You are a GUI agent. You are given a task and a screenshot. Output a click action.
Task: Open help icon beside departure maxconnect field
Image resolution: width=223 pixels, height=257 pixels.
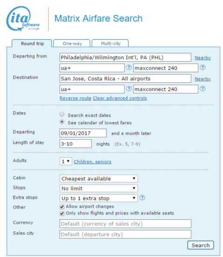(202, 67)
